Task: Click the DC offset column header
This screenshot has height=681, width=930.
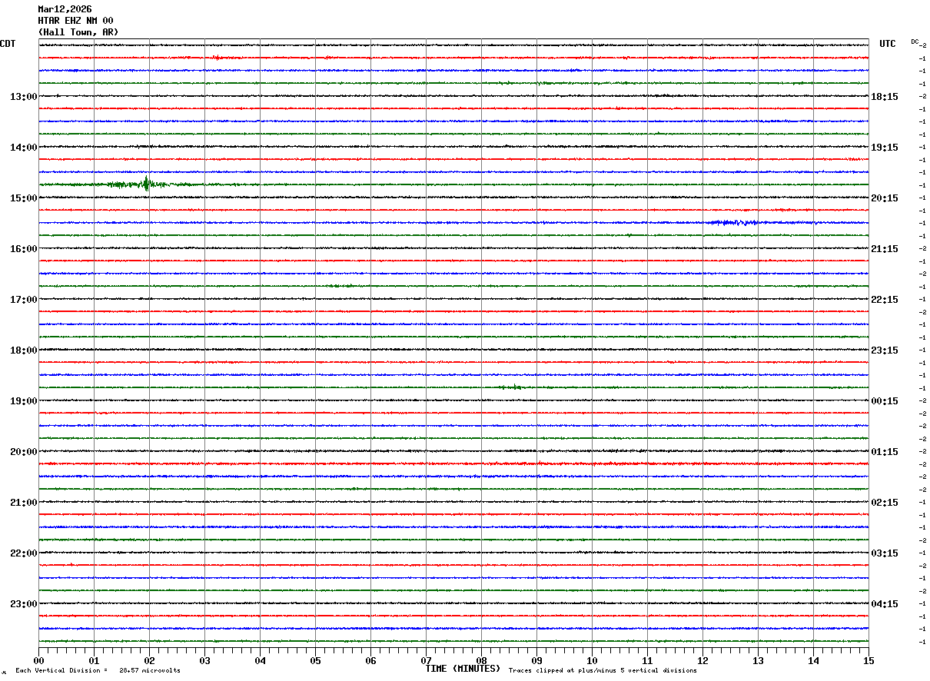Action: [x=915, y=42]
